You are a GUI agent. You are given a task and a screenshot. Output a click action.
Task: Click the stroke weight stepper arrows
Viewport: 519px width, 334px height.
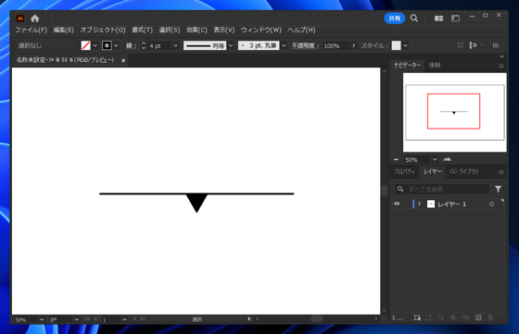144,45
